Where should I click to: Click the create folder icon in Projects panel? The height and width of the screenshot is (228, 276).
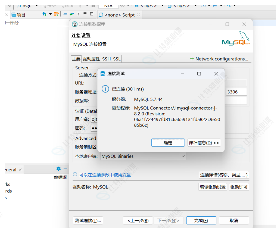tap(56, 14)
